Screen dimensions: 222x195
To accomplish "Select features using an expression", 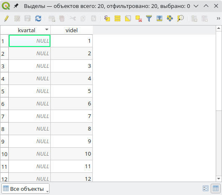I will pyautogui.click(x=107, y=18).
